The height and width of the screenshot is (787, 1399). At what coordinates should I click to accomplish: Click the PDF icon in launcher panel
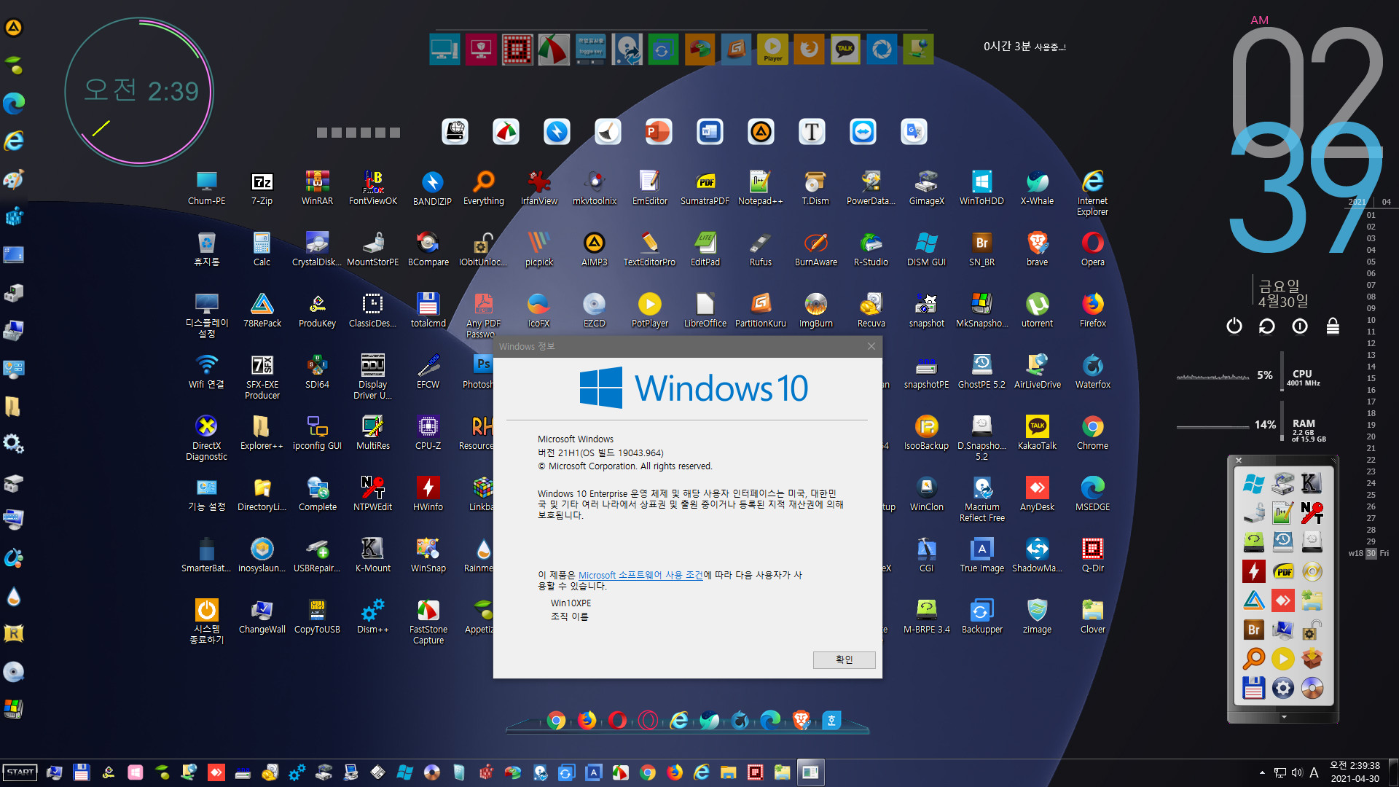(x=1283, y=571)
